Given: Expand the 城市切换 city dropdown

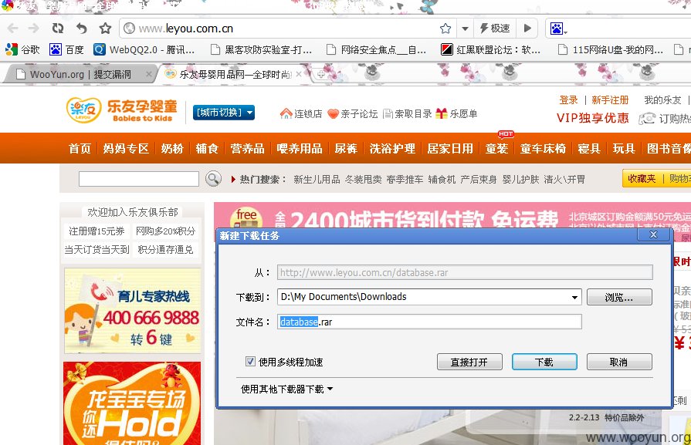Looking at the screenshot, I should pos(223,113).
